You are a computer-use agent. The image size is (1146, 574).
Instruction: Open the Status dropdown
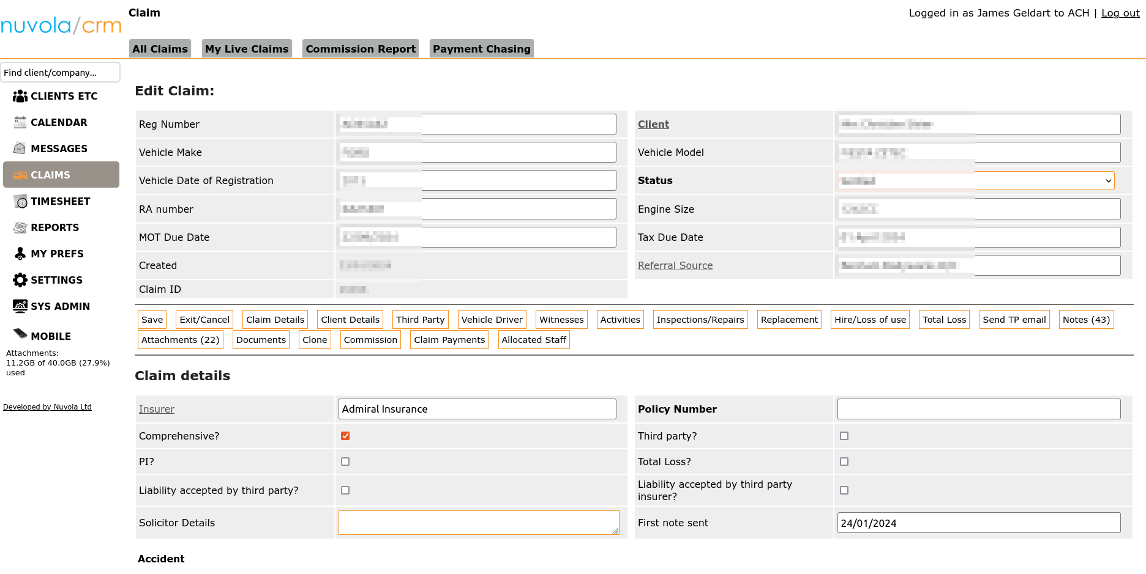click(x=976, y=181)
